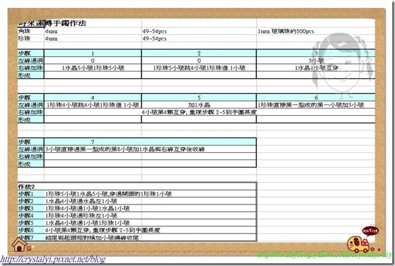Select the step 1 header cell

coord(93,53)
